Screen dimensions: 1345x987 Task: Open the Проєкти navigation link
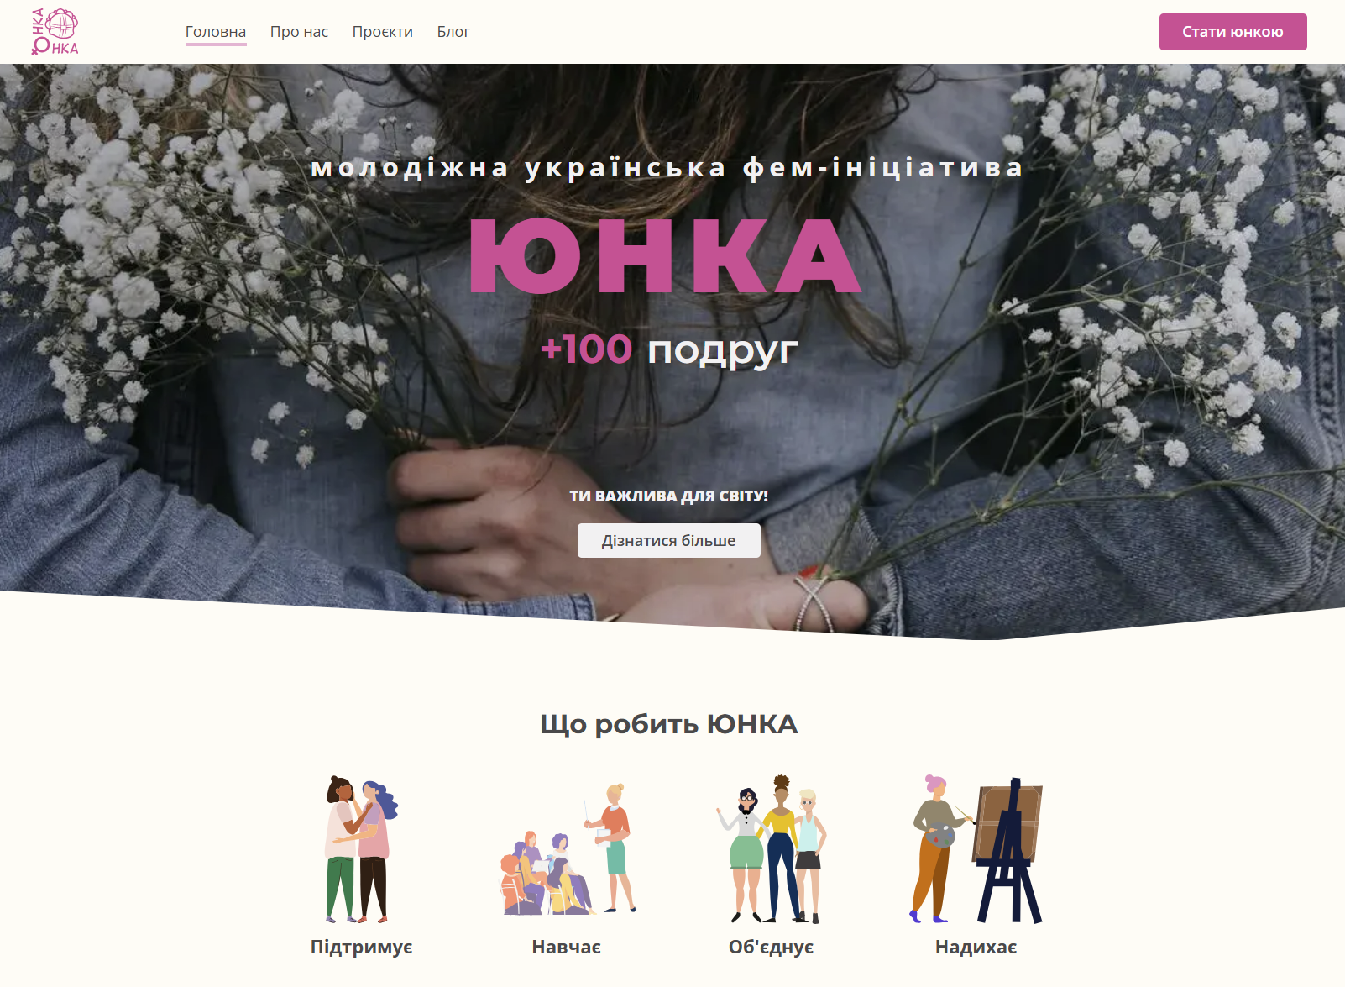coord(383,32)
